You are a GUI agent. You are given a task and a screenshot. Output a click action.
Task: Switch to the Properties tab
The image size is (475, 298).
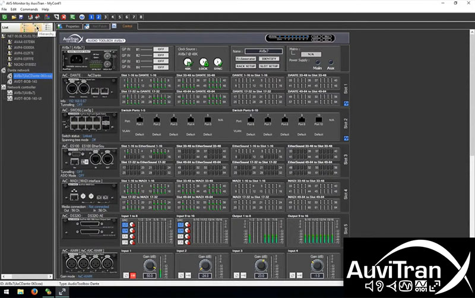[69, 26]
